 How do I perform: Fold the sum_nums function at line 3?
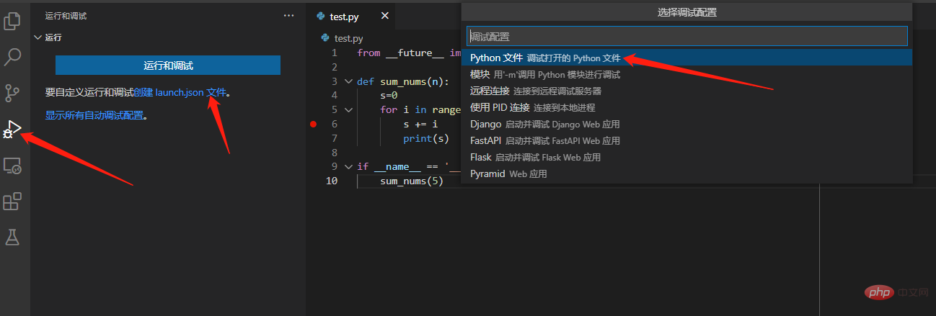point(349,81)
